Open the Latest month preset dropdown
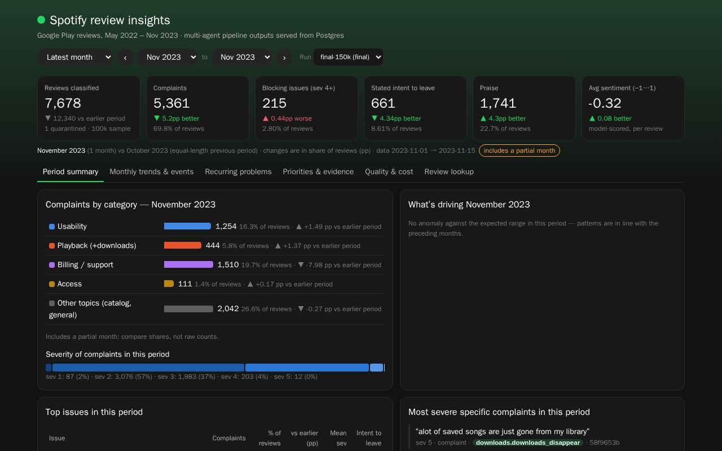This screenshot has width=722, height=451. tap(76, 57)
